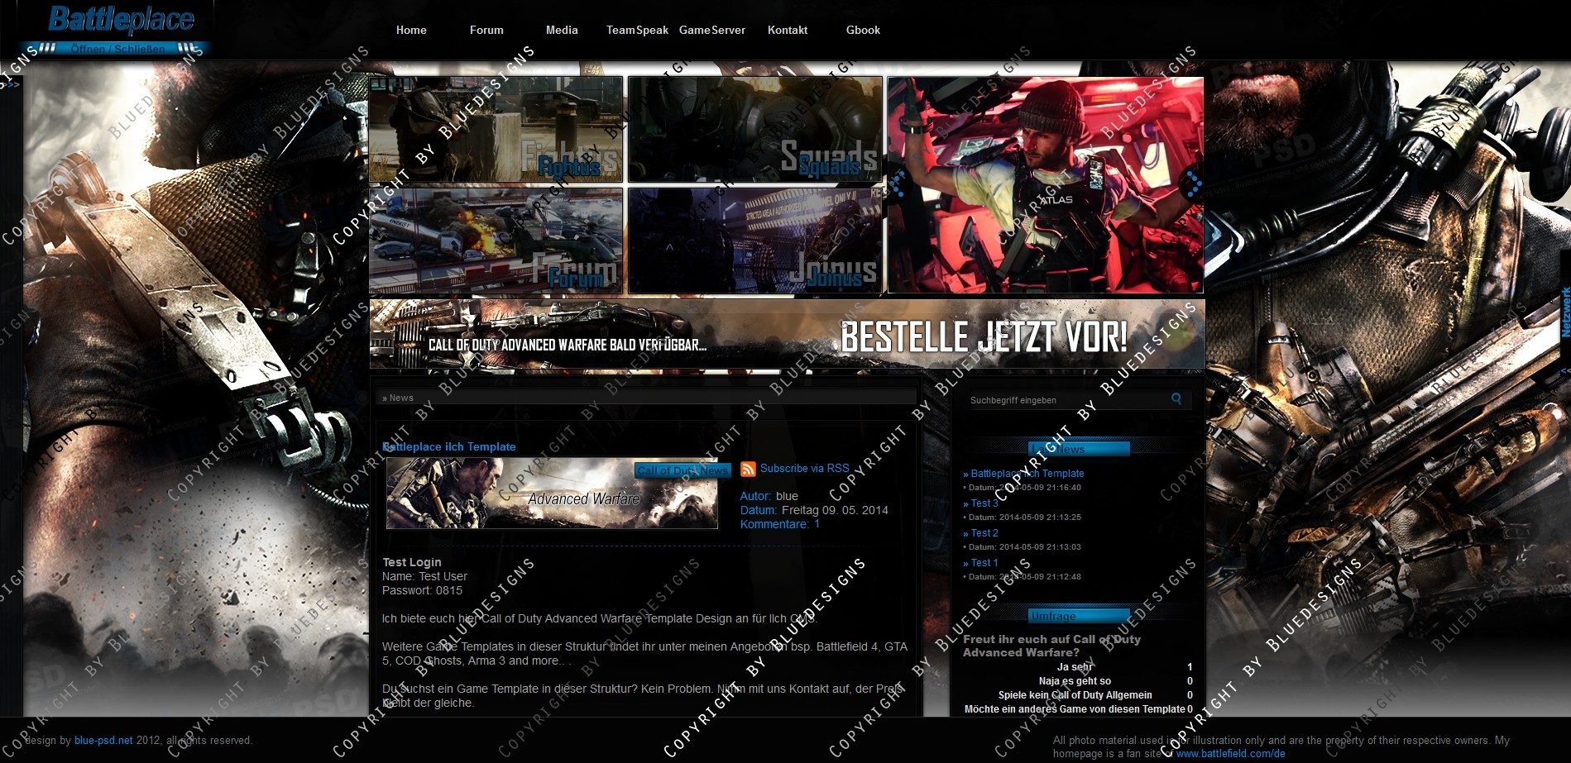The image size is (1571, 763).
Task: Select Spiele kein Call of Duty Allgemein
Action: tap(1075, 695)
